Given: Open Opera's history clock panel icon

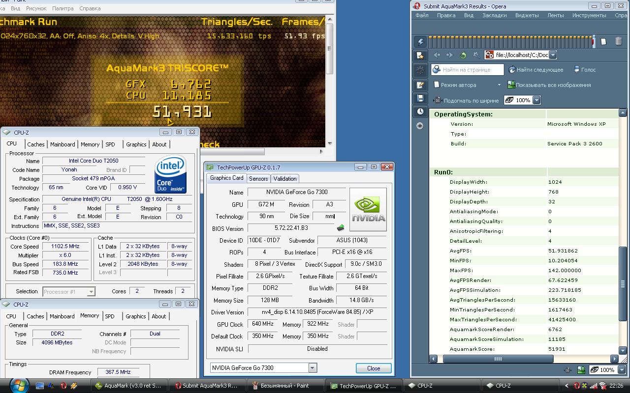Looking at the screenshot, I should [420, 112].
